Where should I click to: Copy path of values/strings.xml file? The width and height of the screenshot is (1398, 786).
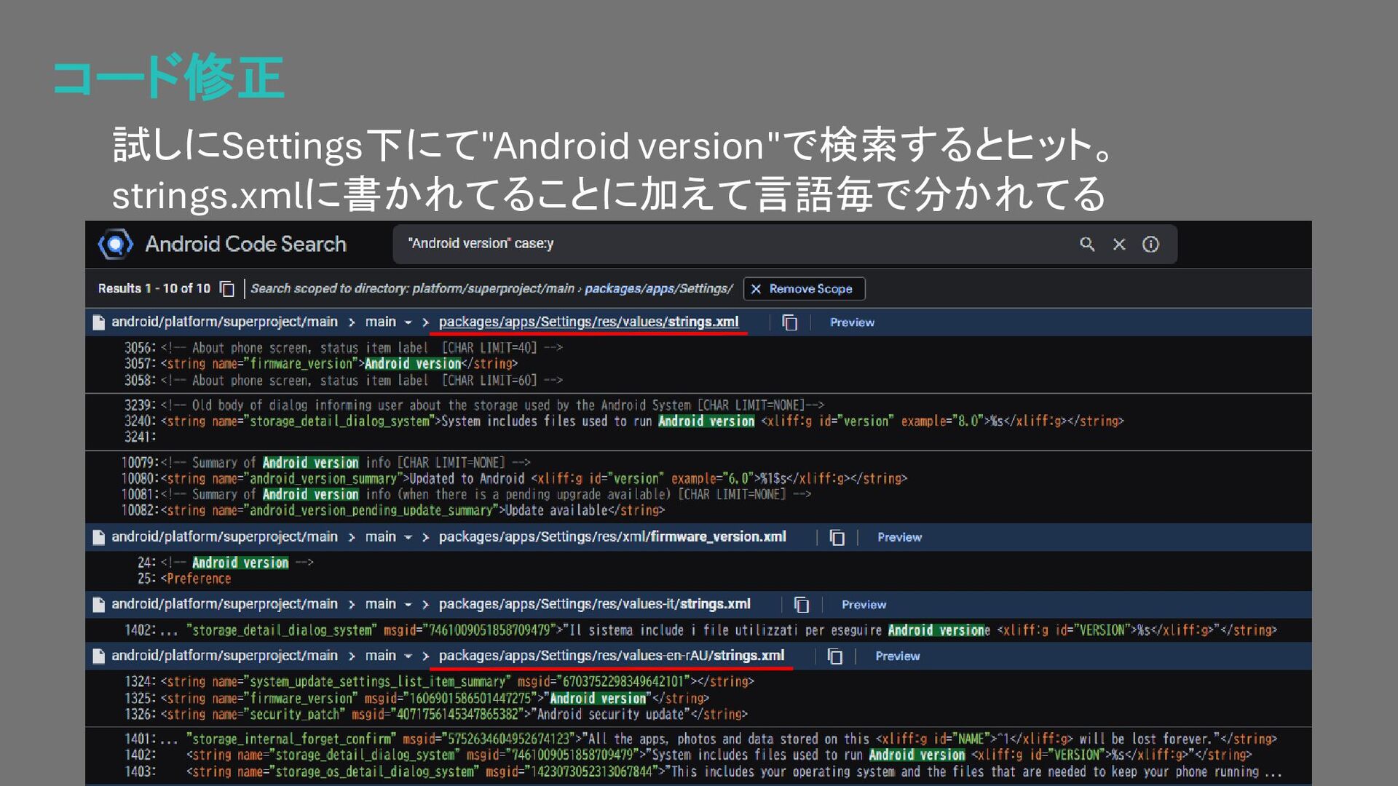pyautogui.click(x=790, y=322)
